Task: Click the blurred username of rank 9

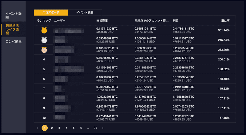Action: 62,108
